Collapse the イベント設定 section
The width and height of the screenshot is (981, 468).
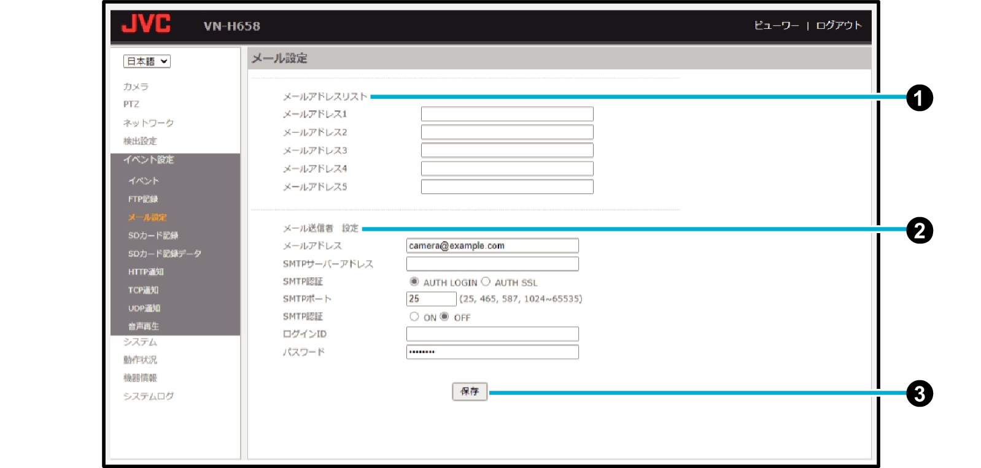(149, 159)
